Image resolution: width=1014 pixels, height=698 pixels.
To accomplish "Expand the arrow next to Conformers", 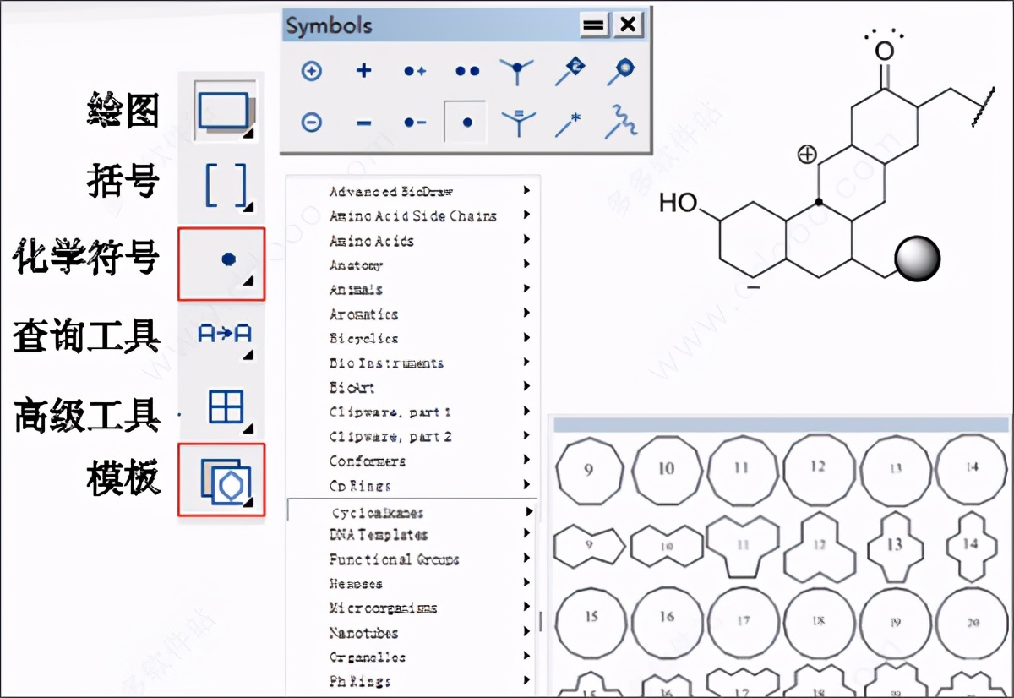I will 527,461.
